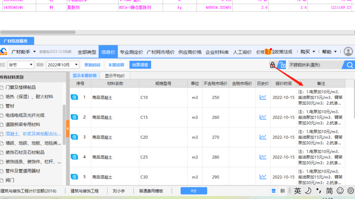The width and height of the screenshot is (355, 199).
Task: Switch to 专业测定价 tab
Action: [x=131, y=52]
